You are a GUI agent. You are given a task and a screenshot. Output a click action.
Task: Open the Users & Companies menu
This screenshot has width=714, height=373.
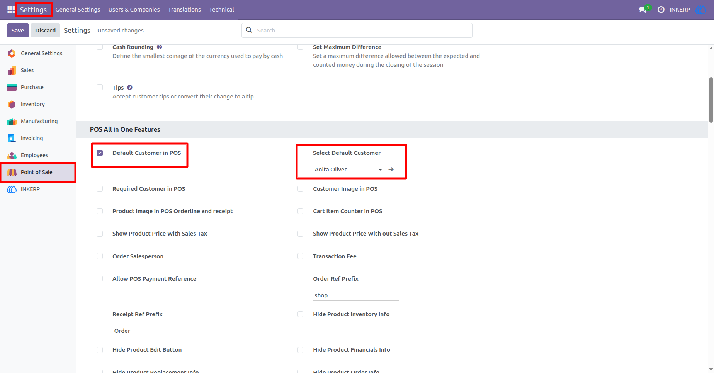coord(134,10)
